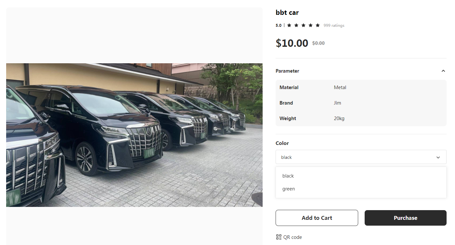
Task: Collapse the Parameter section chevron
Action: click(443, 71)
